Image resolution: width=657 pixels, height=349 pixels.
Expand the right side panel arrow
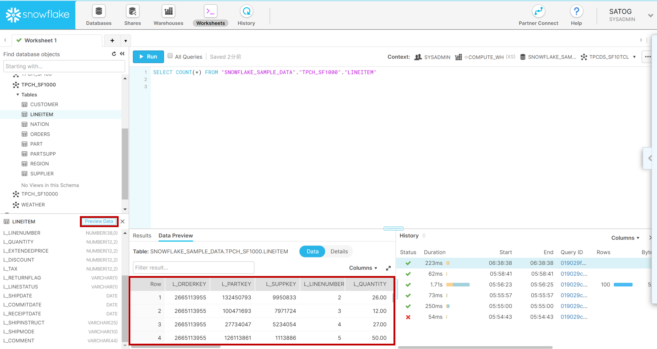coord(650,158)
